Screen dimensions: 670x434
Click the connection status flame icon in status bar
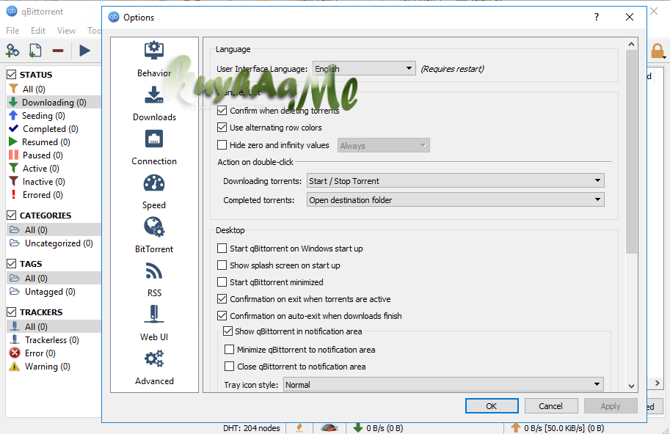click(299, 427)
